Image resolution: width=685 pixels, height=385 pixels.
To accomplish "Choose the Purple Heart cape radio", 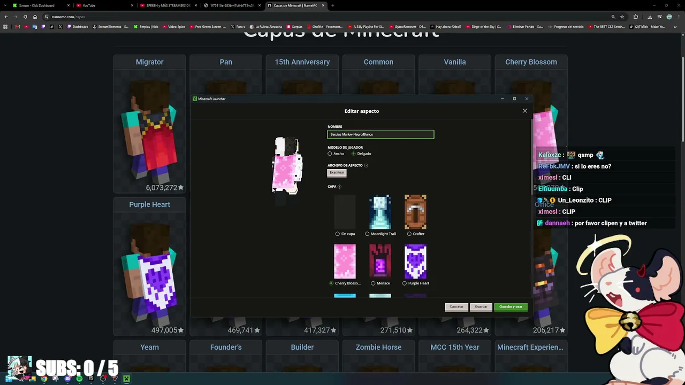I will point(404,283).
